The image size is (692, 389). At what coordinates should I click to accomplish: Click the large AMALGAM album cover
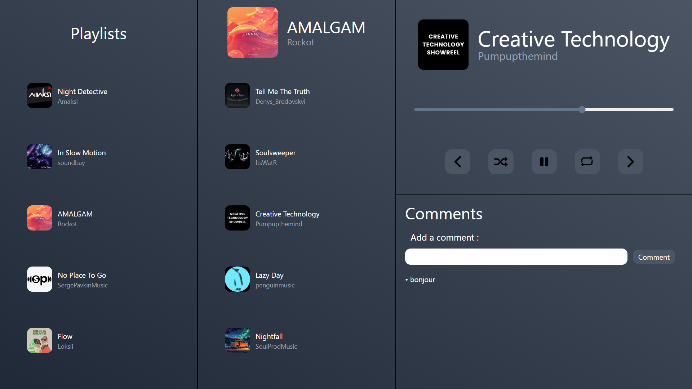(x=252, y=32)
